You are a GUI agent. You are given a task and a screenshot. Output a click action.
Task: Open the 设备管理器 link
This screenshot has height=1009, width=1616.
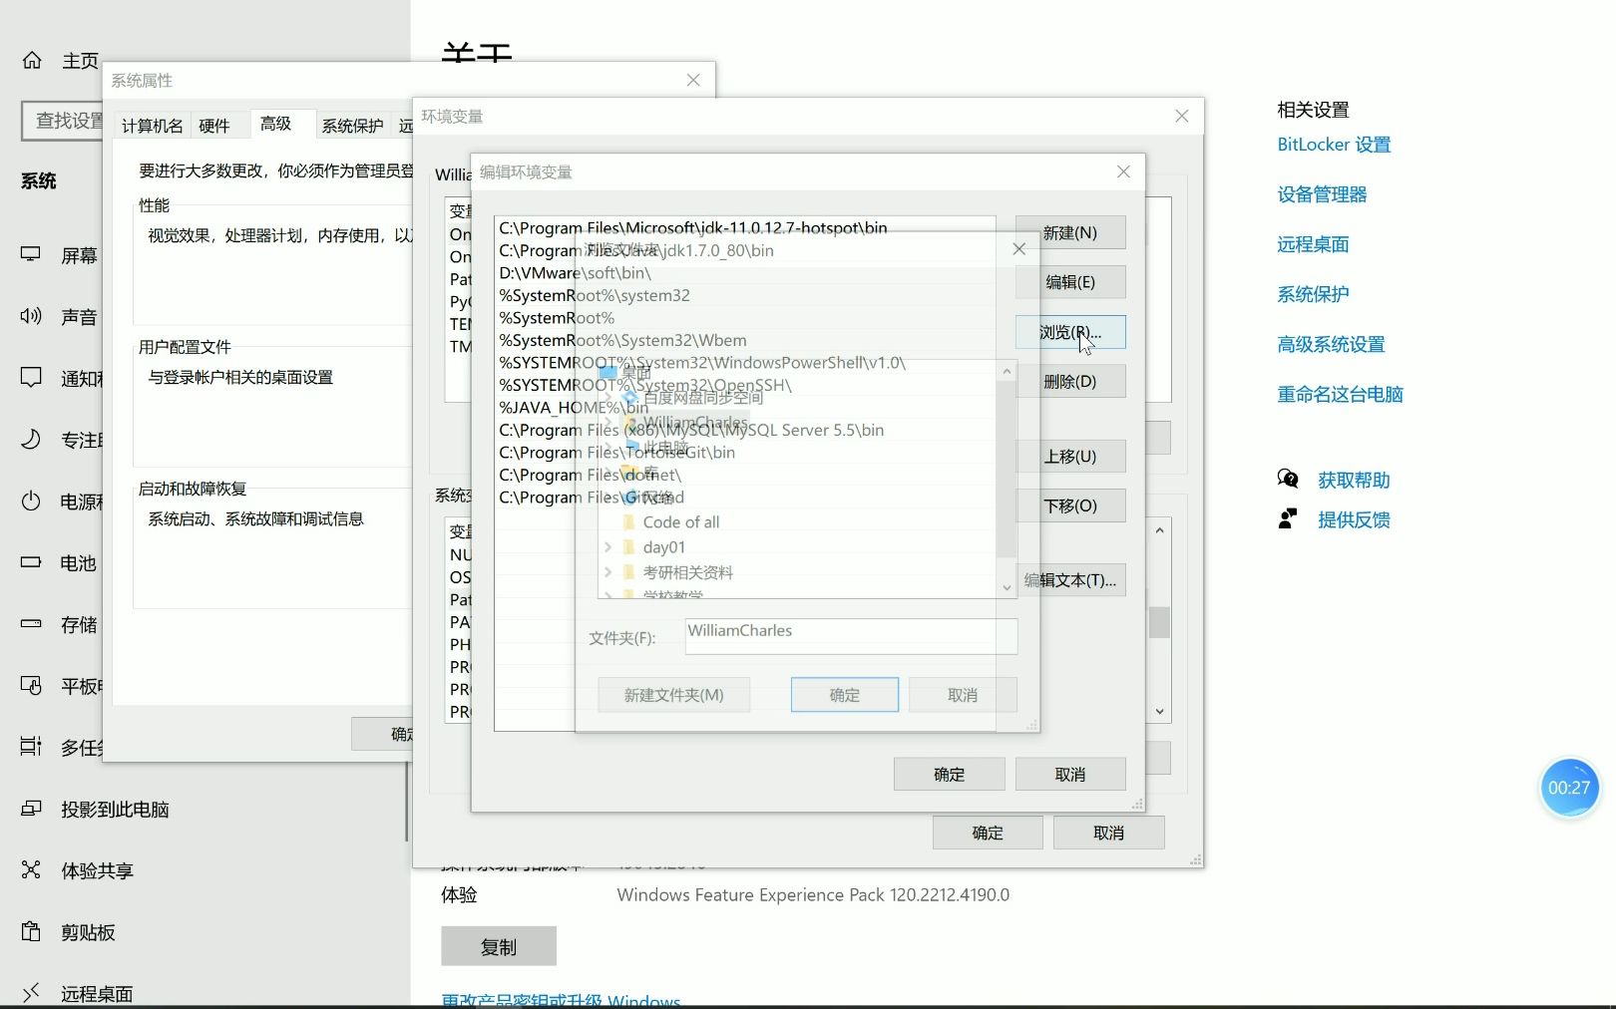[1321, 194]
